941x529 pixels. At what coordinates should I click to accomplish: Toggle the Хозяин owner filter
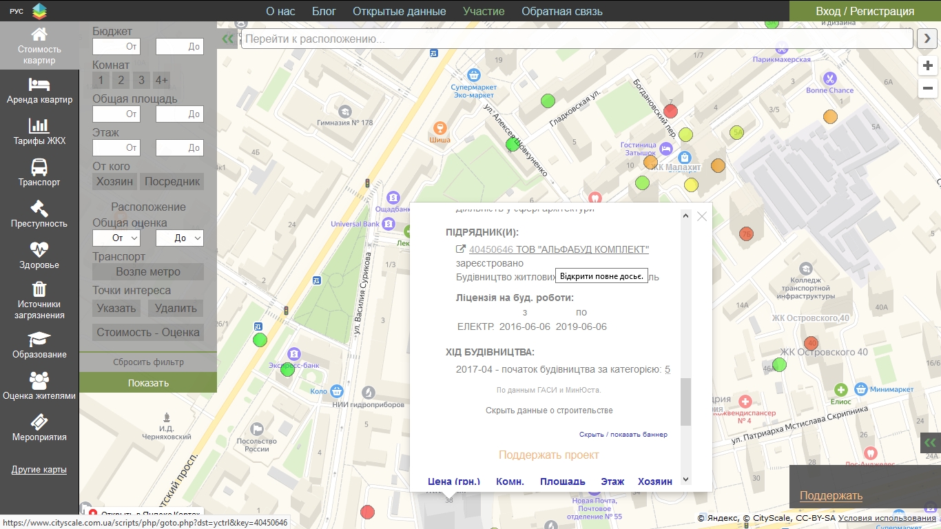[114, 181]
